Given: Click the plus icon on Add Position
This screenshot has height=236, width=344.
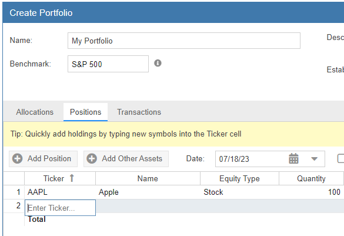Looking at the screenshot, I should click(x=17, y=158).
